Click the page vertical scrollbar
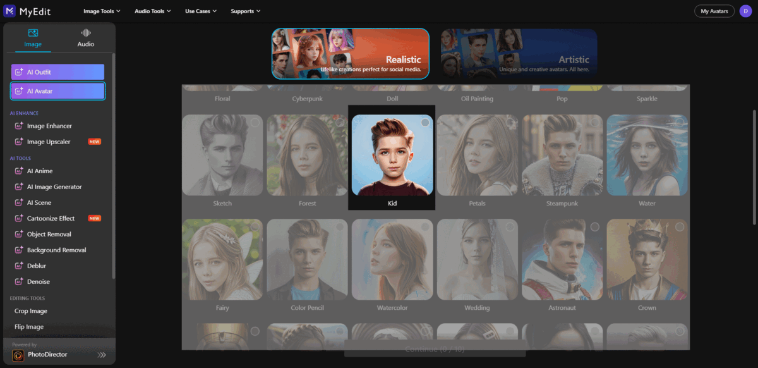758x368 pixels. tap(754, 167)
